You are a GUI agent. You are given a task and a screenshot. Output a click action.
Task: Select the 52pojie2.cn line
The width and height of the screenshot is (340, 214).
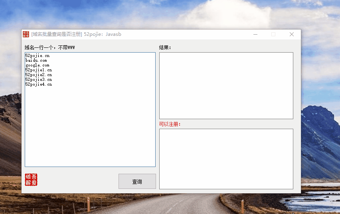pos(39,75)
